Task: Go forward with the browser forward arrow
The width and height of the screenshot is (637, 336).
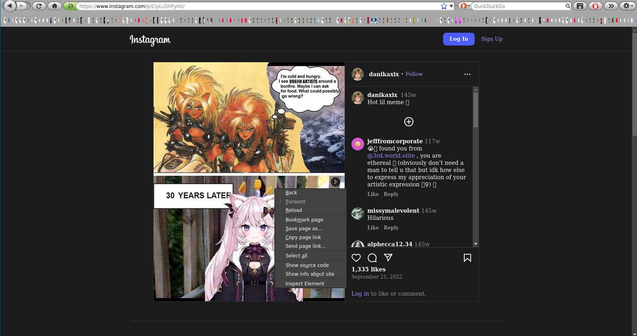Action: coord(22,6)
